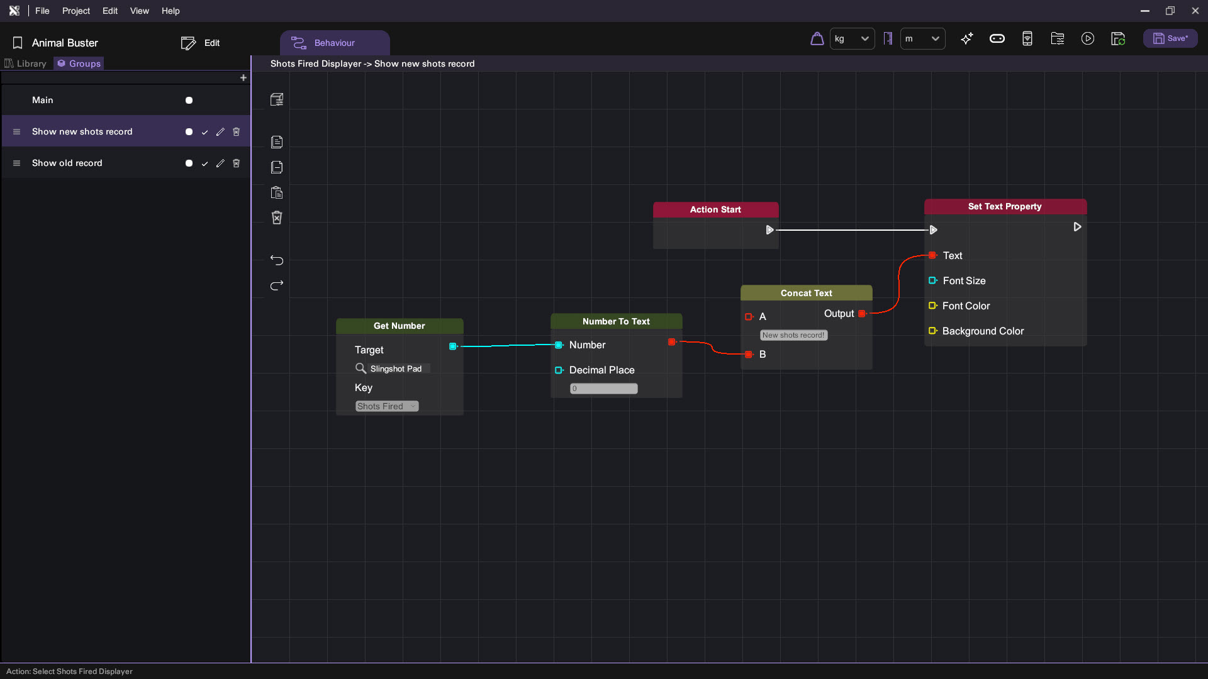The height and width of the screenshot is (679, 1208).
Task: Click the Edit button
Action: (x=201, y=43)
